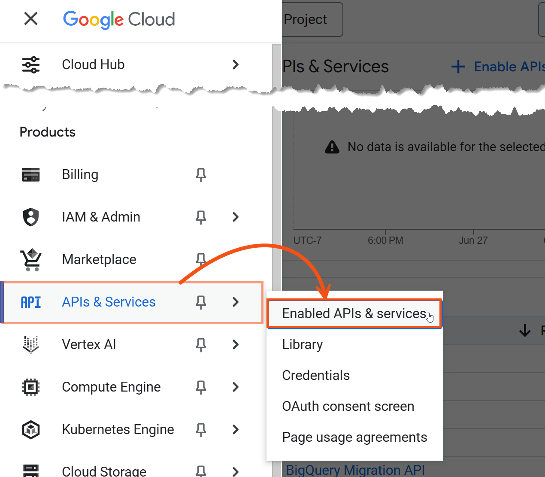Choose Credentials in the submenu
545x477 pixels.
point(354,375)
